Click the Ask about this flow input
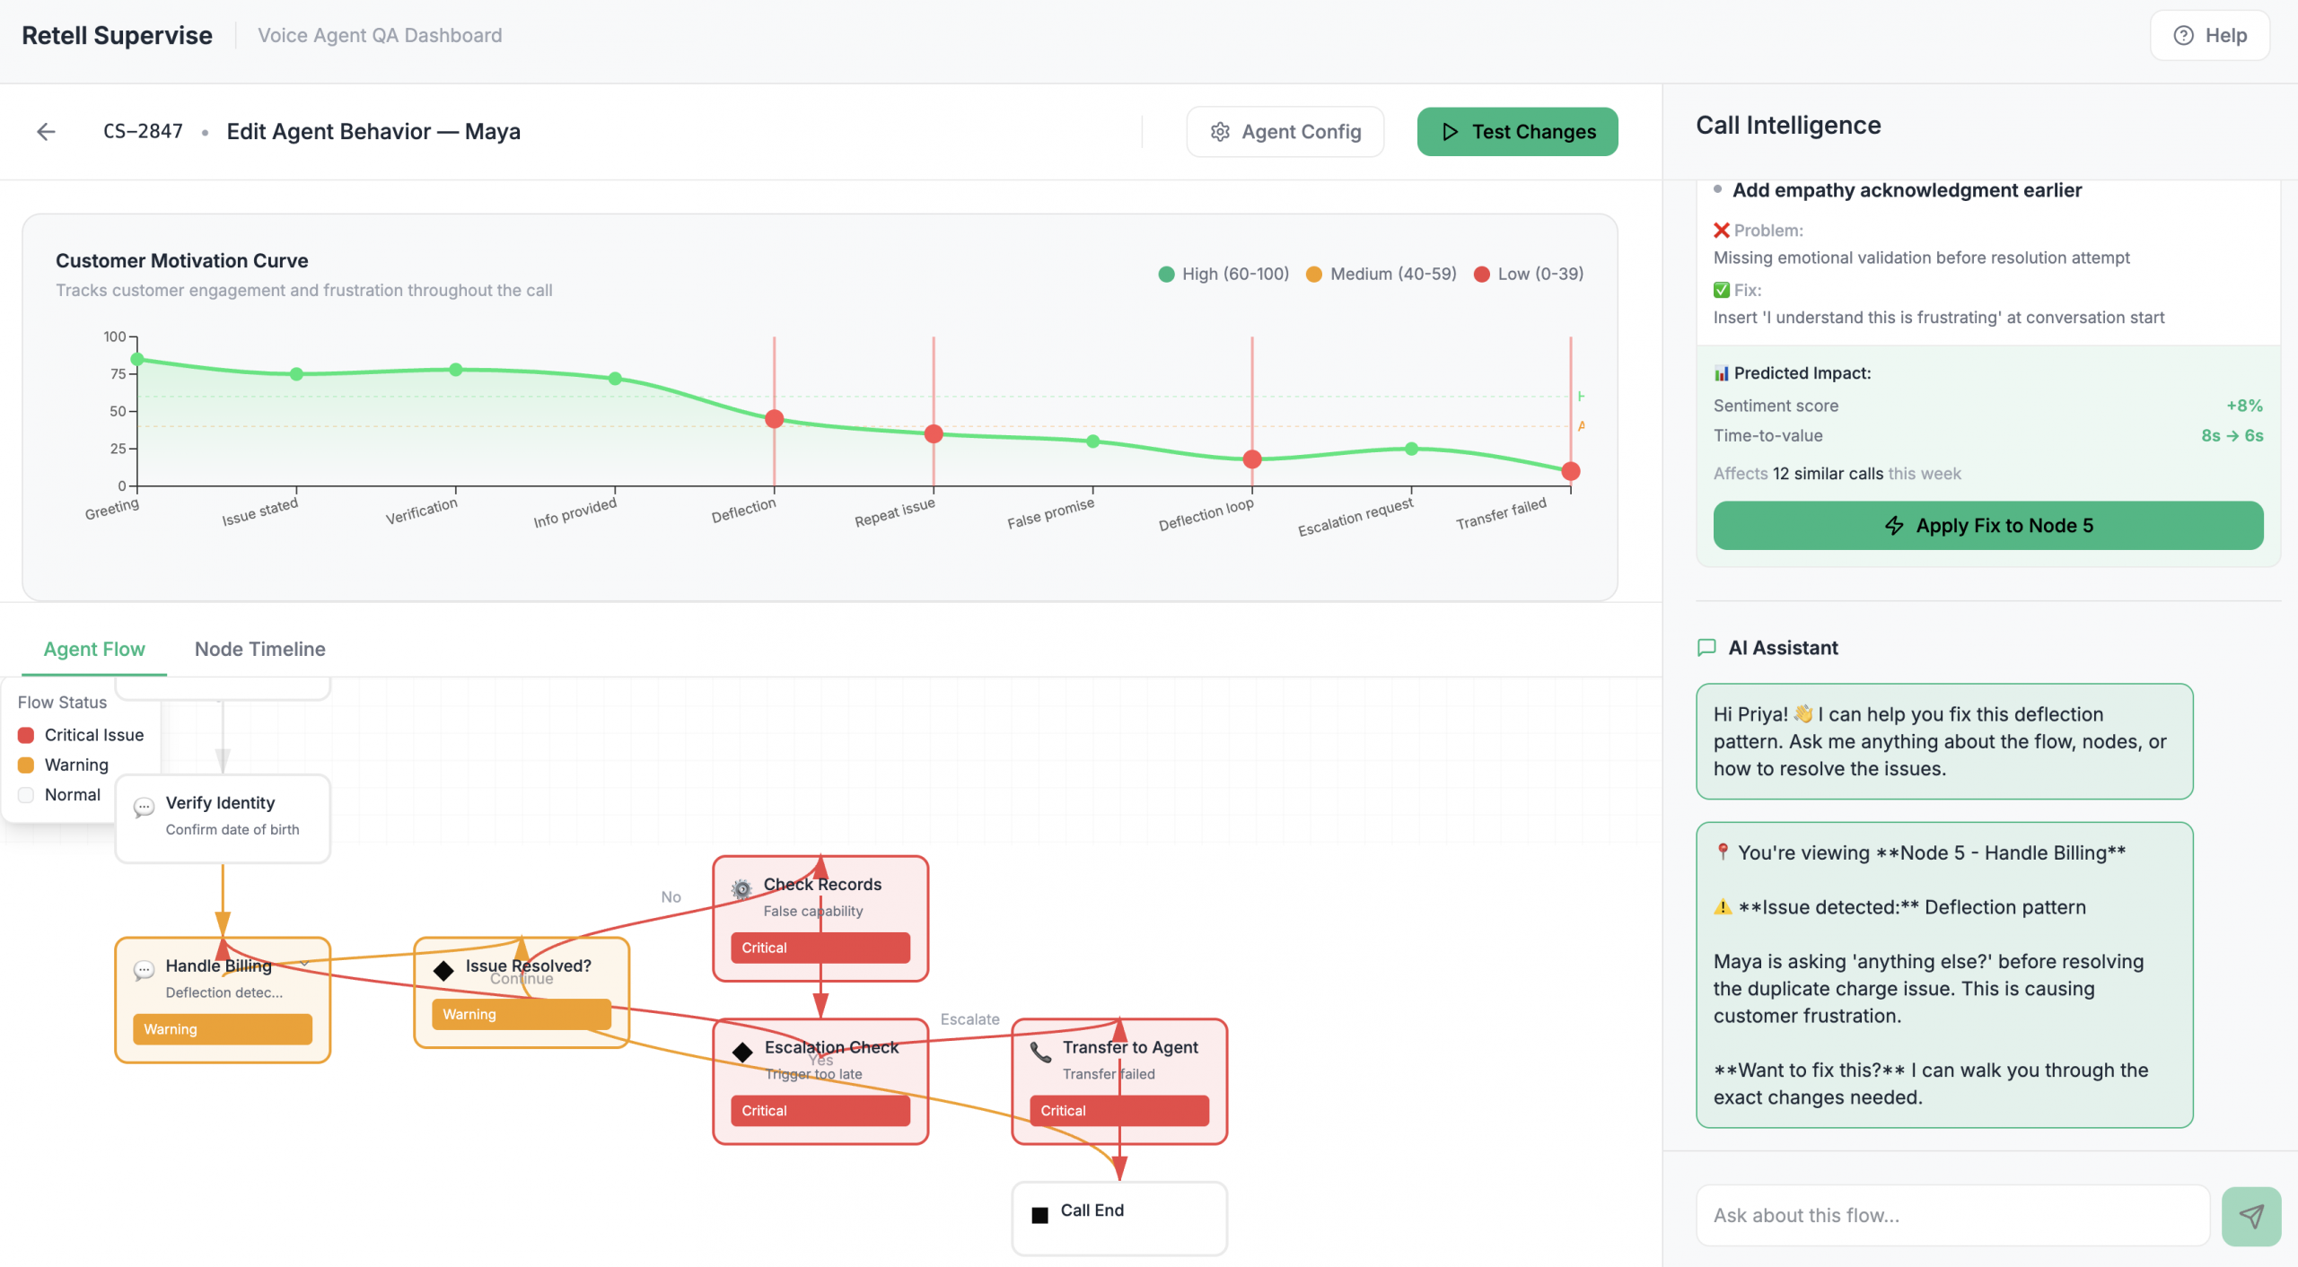The width and height of the screenshot is (2298, 1267). coord(1952,1216)
